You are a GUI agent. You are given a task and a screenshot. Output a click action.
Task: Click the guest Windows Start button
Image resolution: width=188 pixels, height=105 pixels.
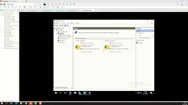(56, 93)
